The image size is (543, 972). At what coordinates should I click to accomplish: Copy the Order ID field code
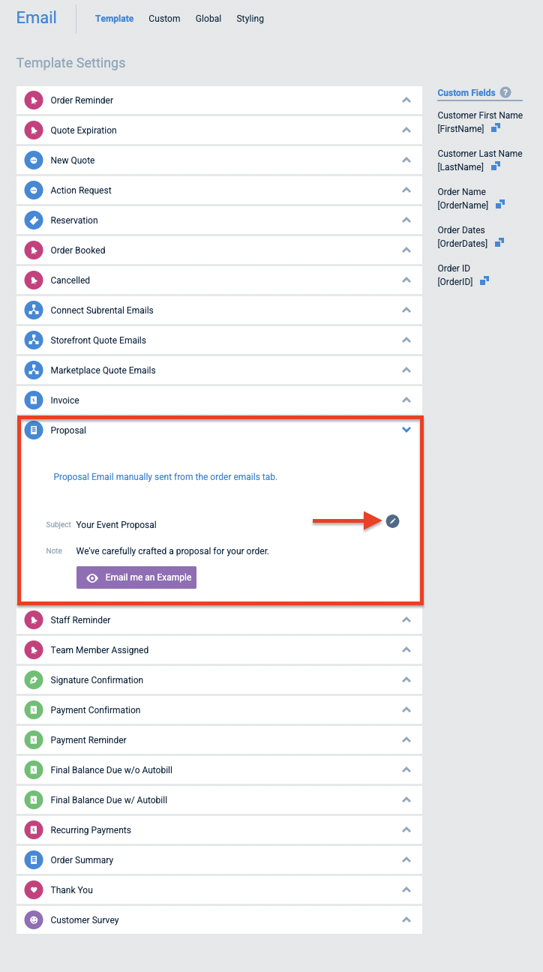[x=484, y=280]
